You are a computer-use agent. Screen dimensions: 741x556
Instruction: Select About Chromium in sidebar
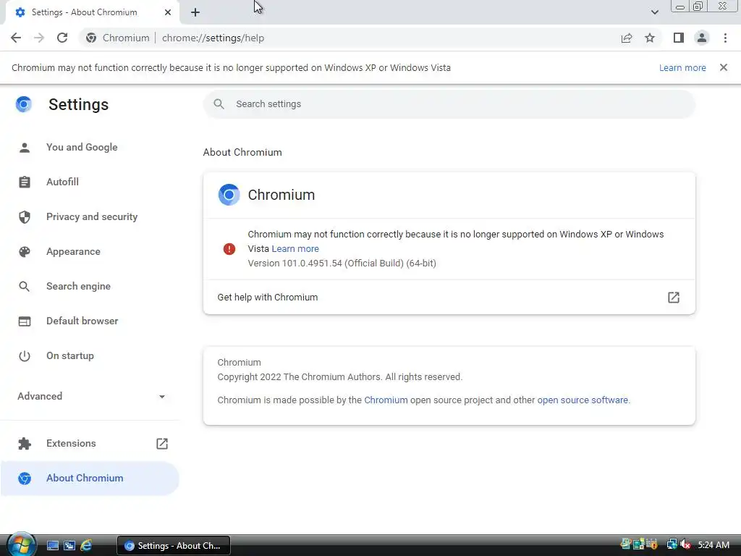(90, 479)
